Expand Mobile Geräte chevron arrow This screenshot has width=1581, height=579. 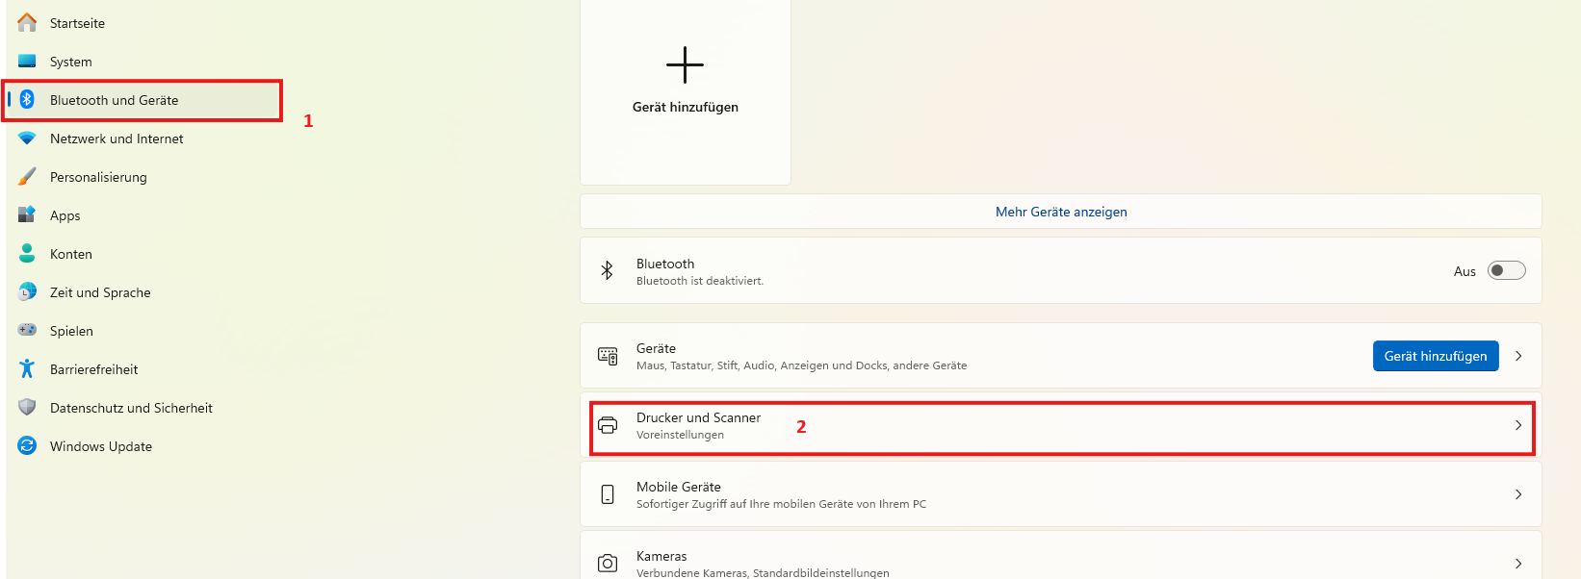(x=1518, y=494)
